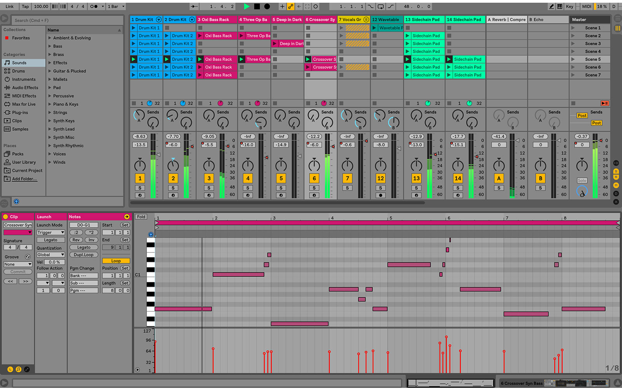Click the Notes panel arrow icon

pos(127,217)
